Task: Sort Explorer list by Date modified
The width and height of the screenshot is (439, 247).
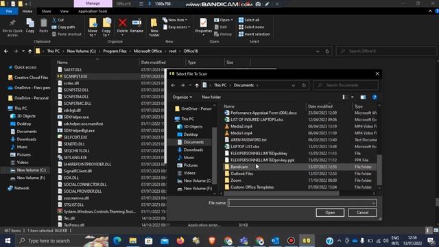Action: point(153,62)
